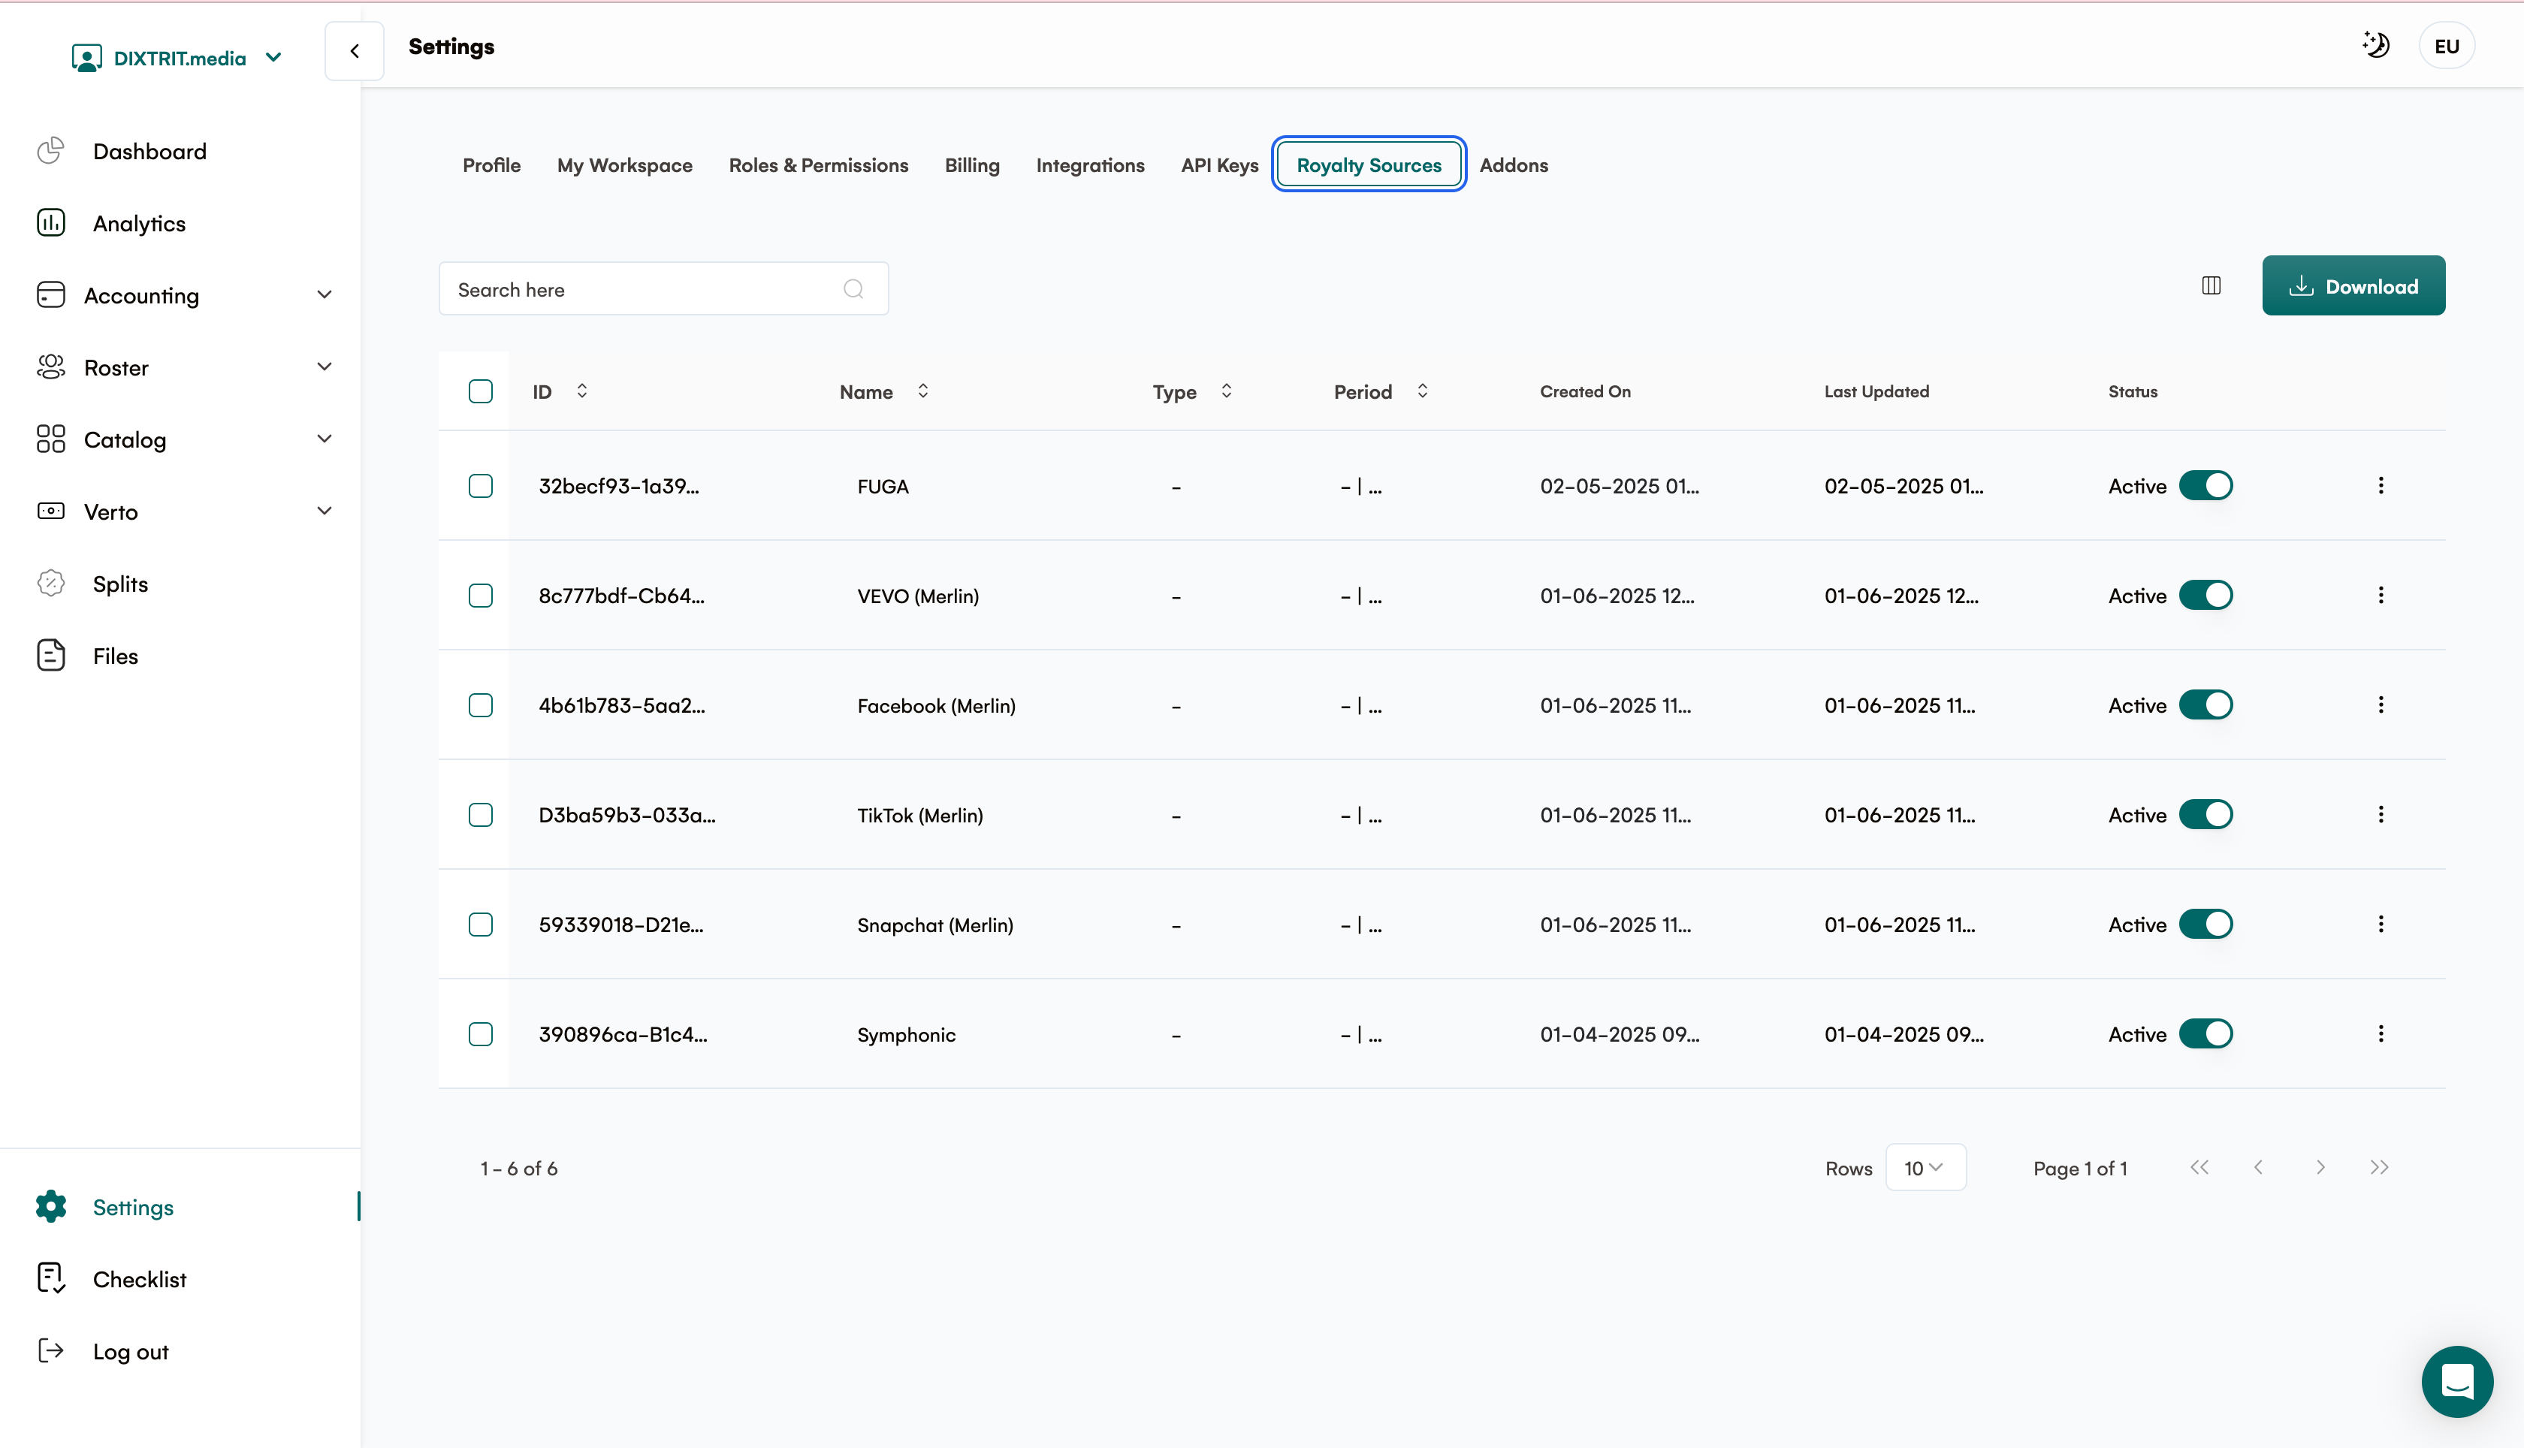Select the Symphonic row checkbox

tap(480, 1034)
